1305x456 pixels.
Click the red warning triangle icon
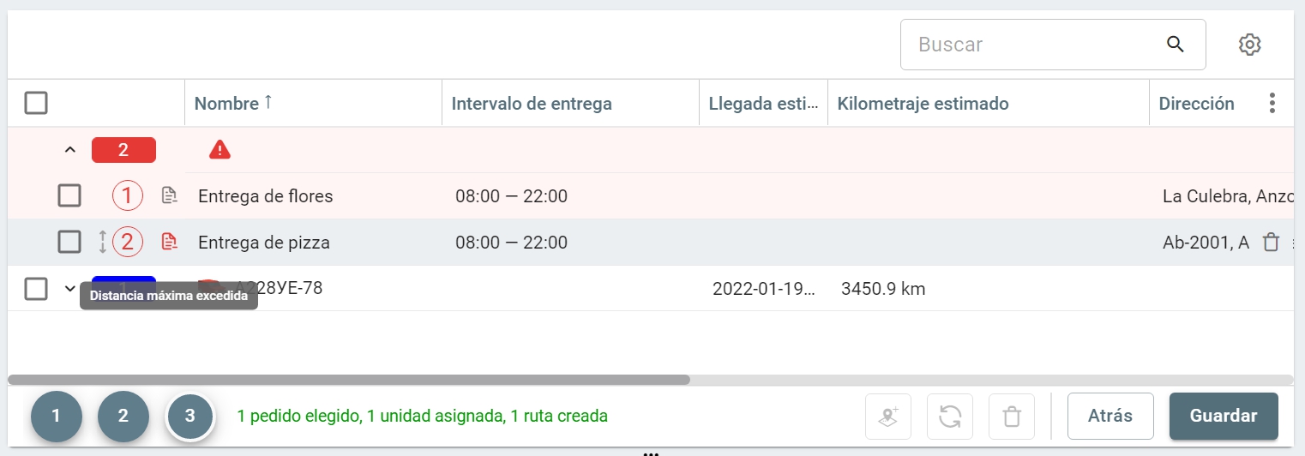coord(220,150)
